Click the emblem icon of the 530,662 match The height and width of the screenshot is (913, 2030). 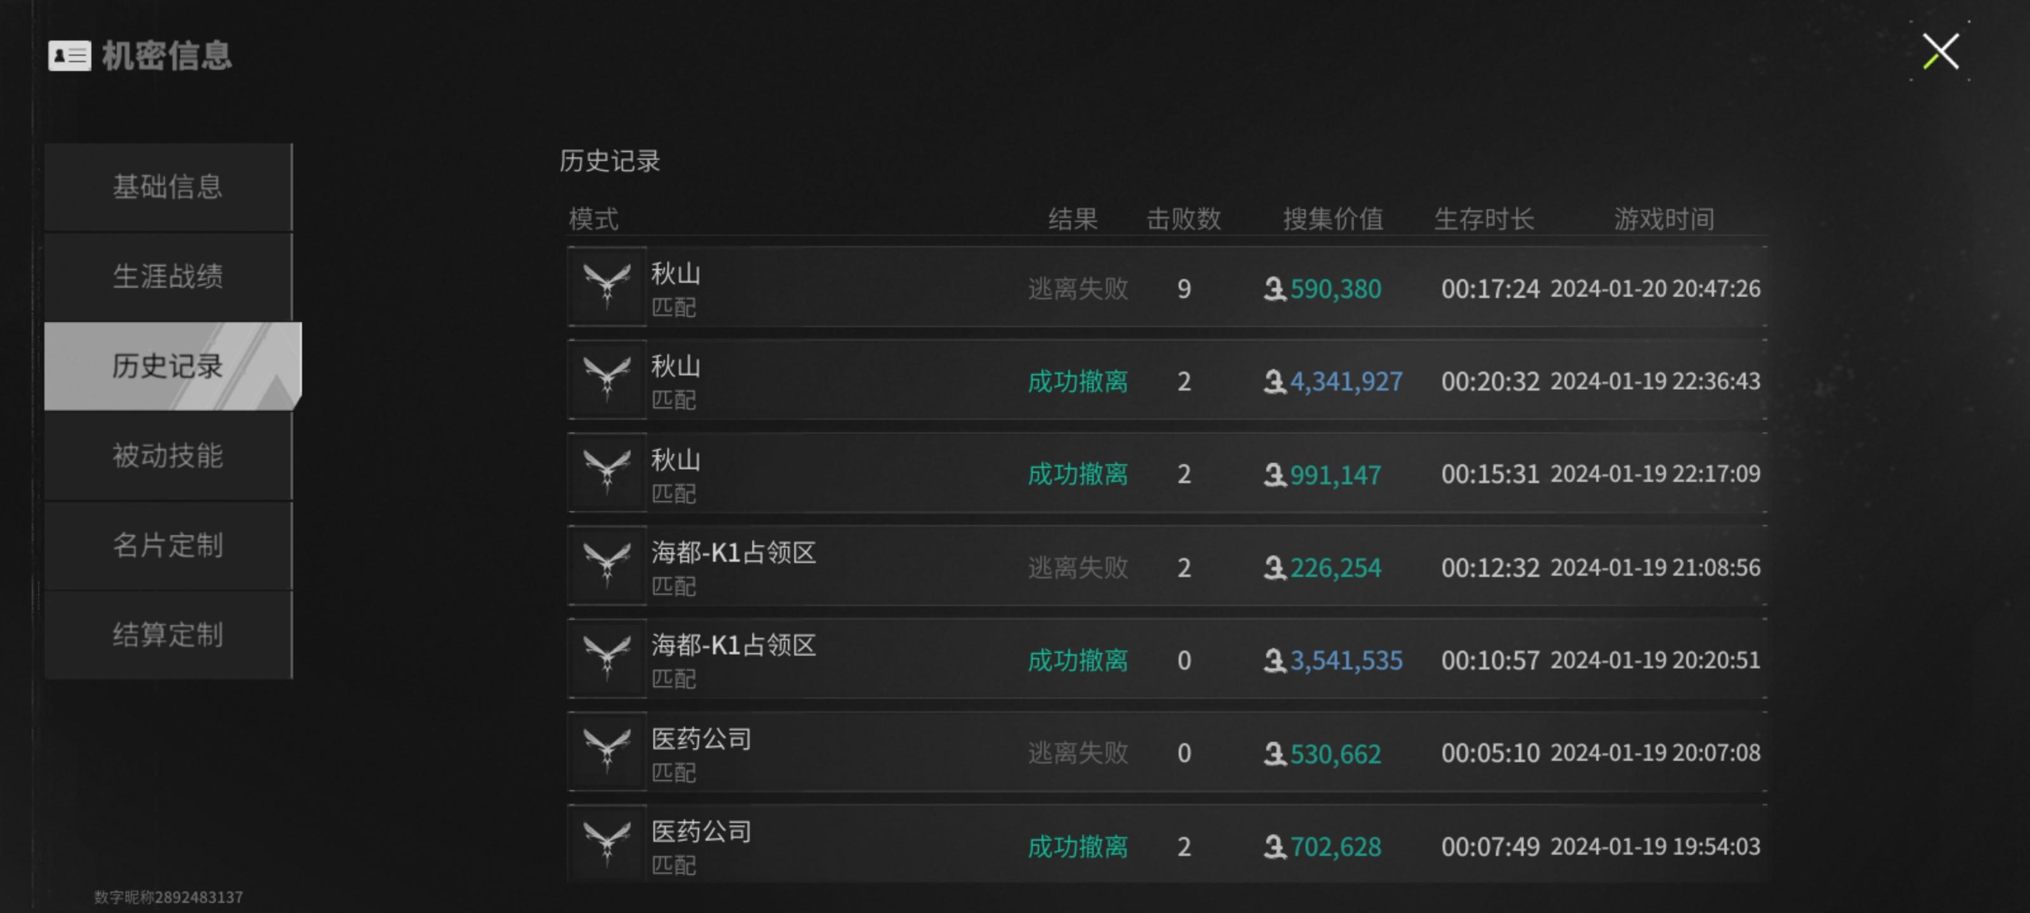607,751
